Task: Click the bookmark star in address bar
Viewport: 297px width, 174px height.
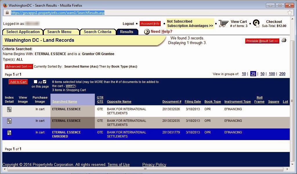Action: pyautogui.click(x=290, y=13)
